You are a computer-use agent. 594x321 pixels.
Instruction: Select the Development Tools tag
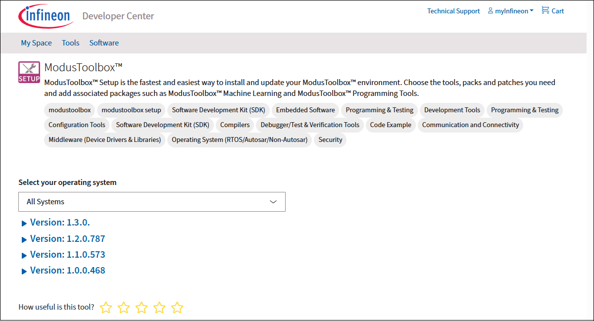(x=452, y=110)
